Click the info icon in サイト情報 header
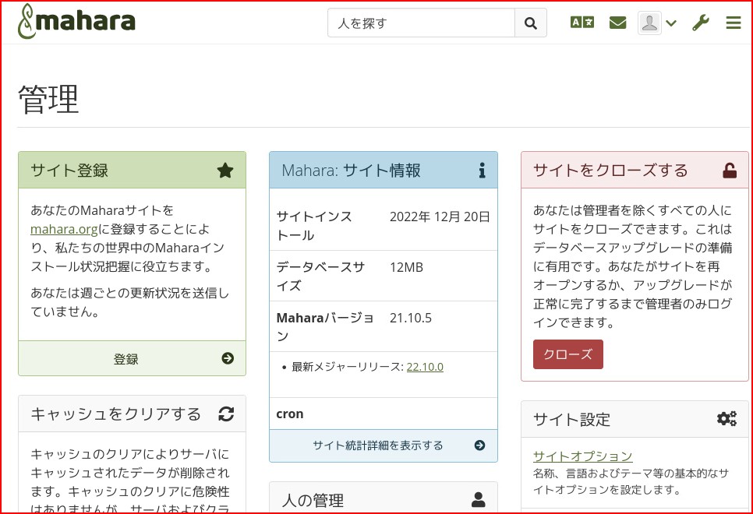 click(x=483, y=171)
